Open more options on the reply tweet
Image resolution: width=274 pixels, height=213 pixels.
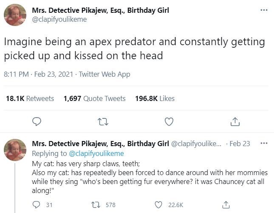[x=264, y=143]
